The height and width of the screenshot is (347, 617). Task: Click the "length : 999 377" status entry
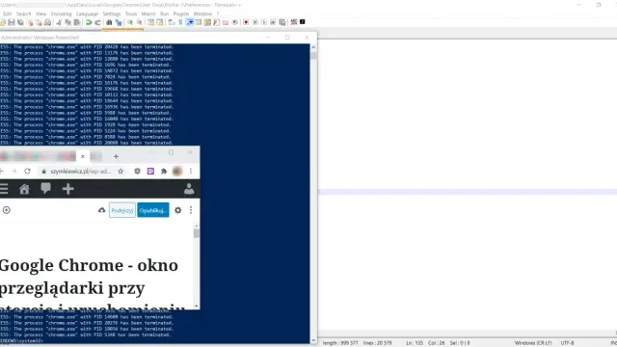340,343
